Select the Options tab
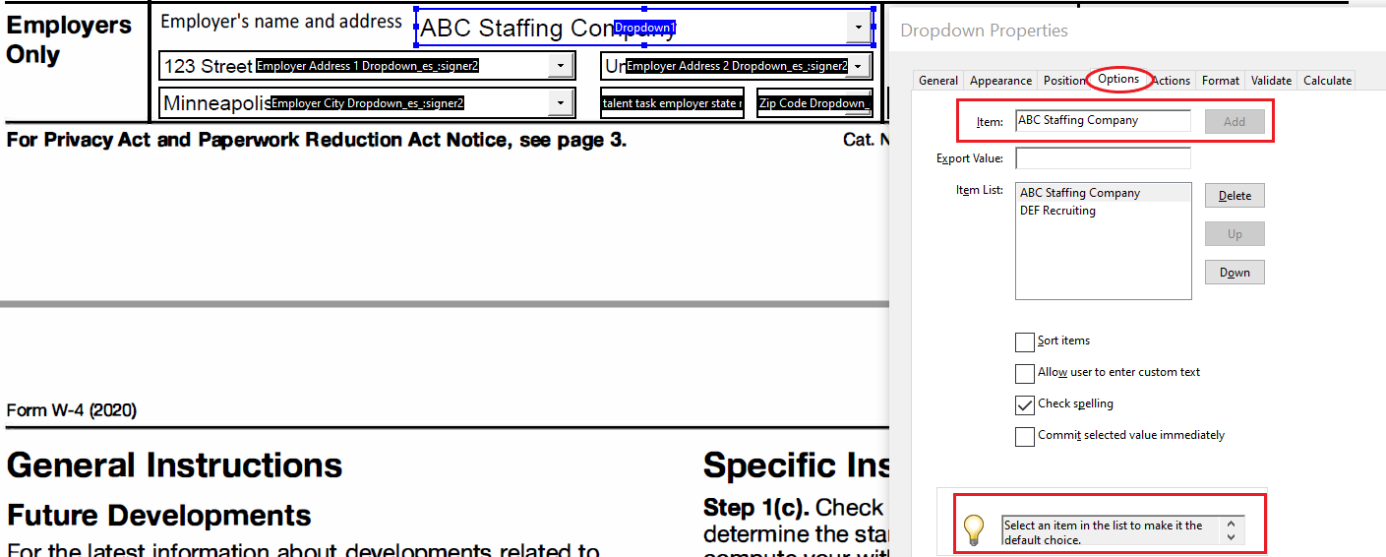Screen dimensions: 1386x557 point(1118,79)
